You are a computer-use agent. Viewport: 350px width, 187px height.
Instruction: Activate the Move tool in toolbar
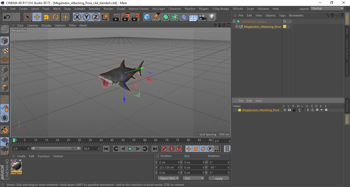(x=37, y=17)
